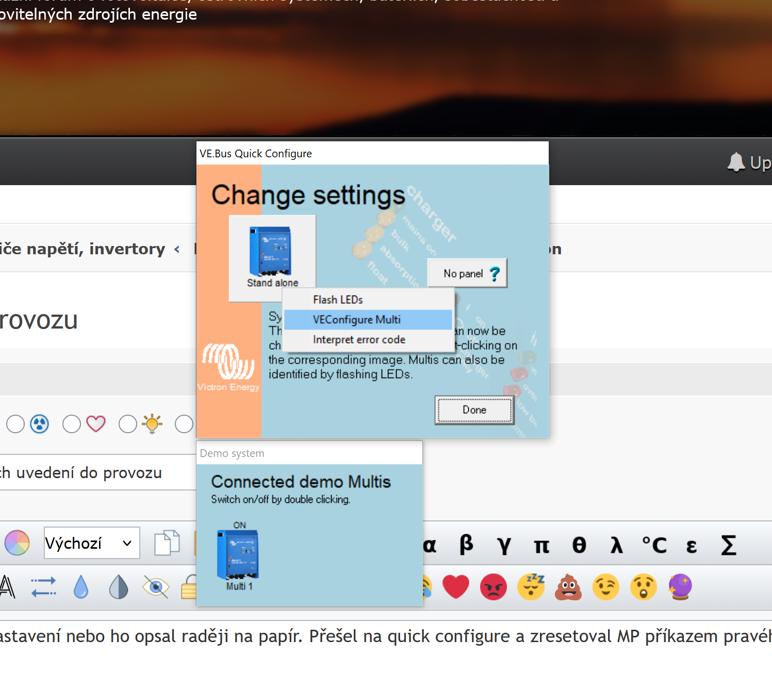Insert the red heart emoji
Viewport: 772px width, 688px height.
tap(456, 586)
